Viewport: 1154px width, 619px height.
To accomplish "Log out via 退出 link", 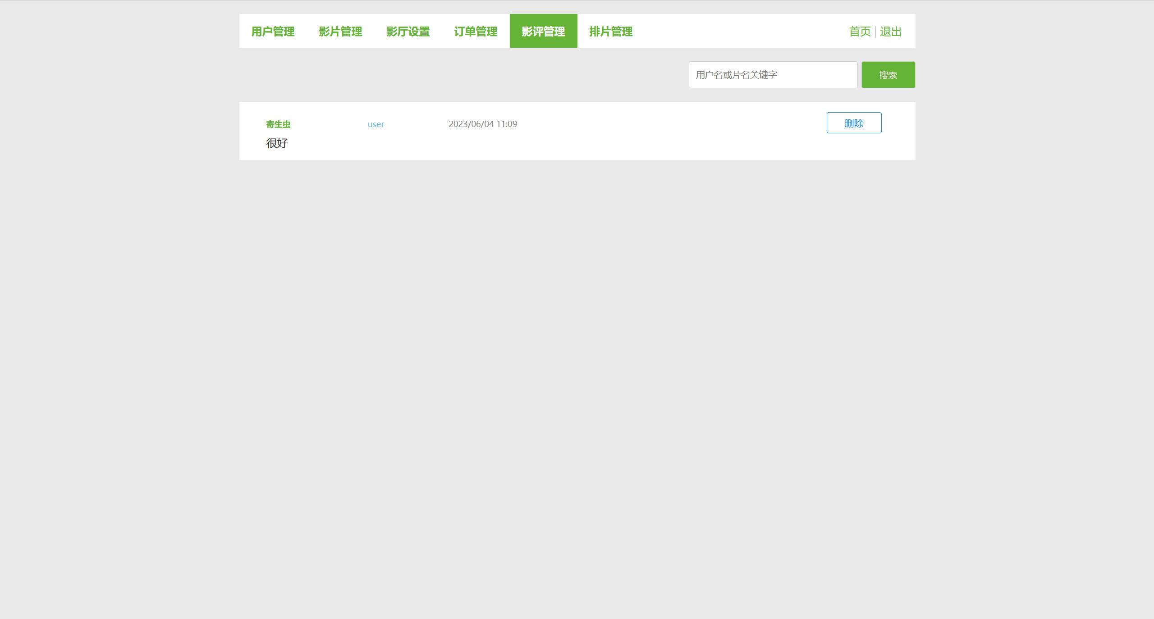I will pyautogui.click(x=890, y=32).
